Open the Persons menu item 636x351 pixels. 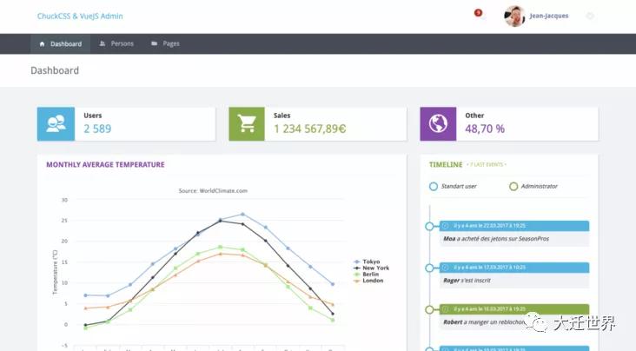pyautogui.click(x=123, y=43)
